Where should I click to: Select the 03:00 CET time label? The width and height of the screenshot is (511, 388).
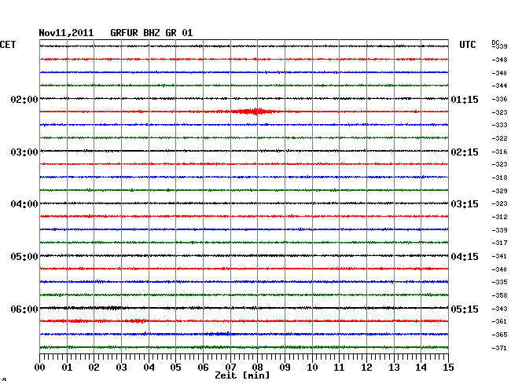[24, 152]
